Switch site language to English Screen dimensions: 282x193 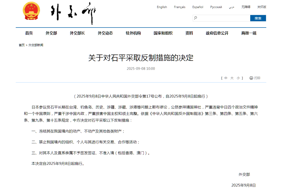pyautogui.click(x=162, y=7)
